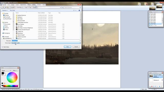
Task: Move layer up in Layers panel
Action: point(158,86)
